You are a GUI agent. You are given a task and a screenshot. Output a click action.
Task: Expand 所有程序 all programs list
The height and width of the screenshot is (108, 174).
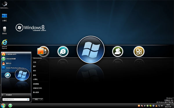click(x=16, y=95)
